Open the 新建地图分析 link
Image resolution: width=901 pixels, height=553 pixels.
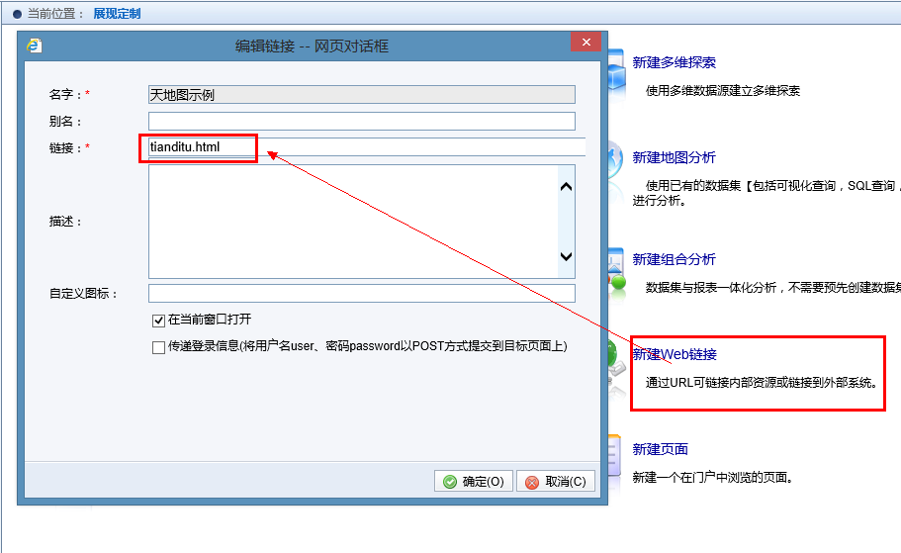click(675, 157)
